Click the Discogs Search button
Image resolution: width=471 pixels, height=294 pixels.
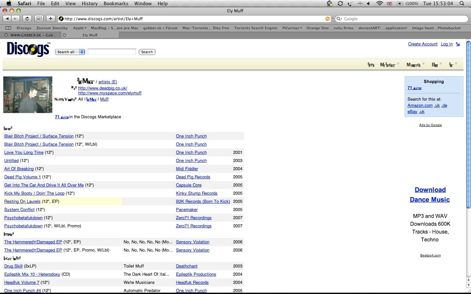147,52
